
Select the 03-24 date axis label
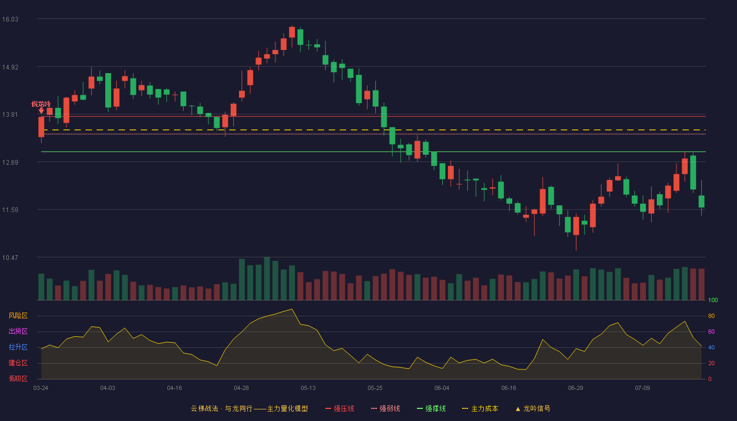point(41,388)
